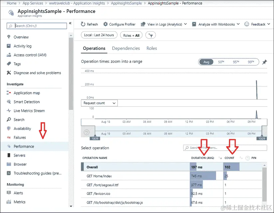Click the Overview lightbulb icon in the sidebar
Screen dimensions: 274x213
coord(9,37)
